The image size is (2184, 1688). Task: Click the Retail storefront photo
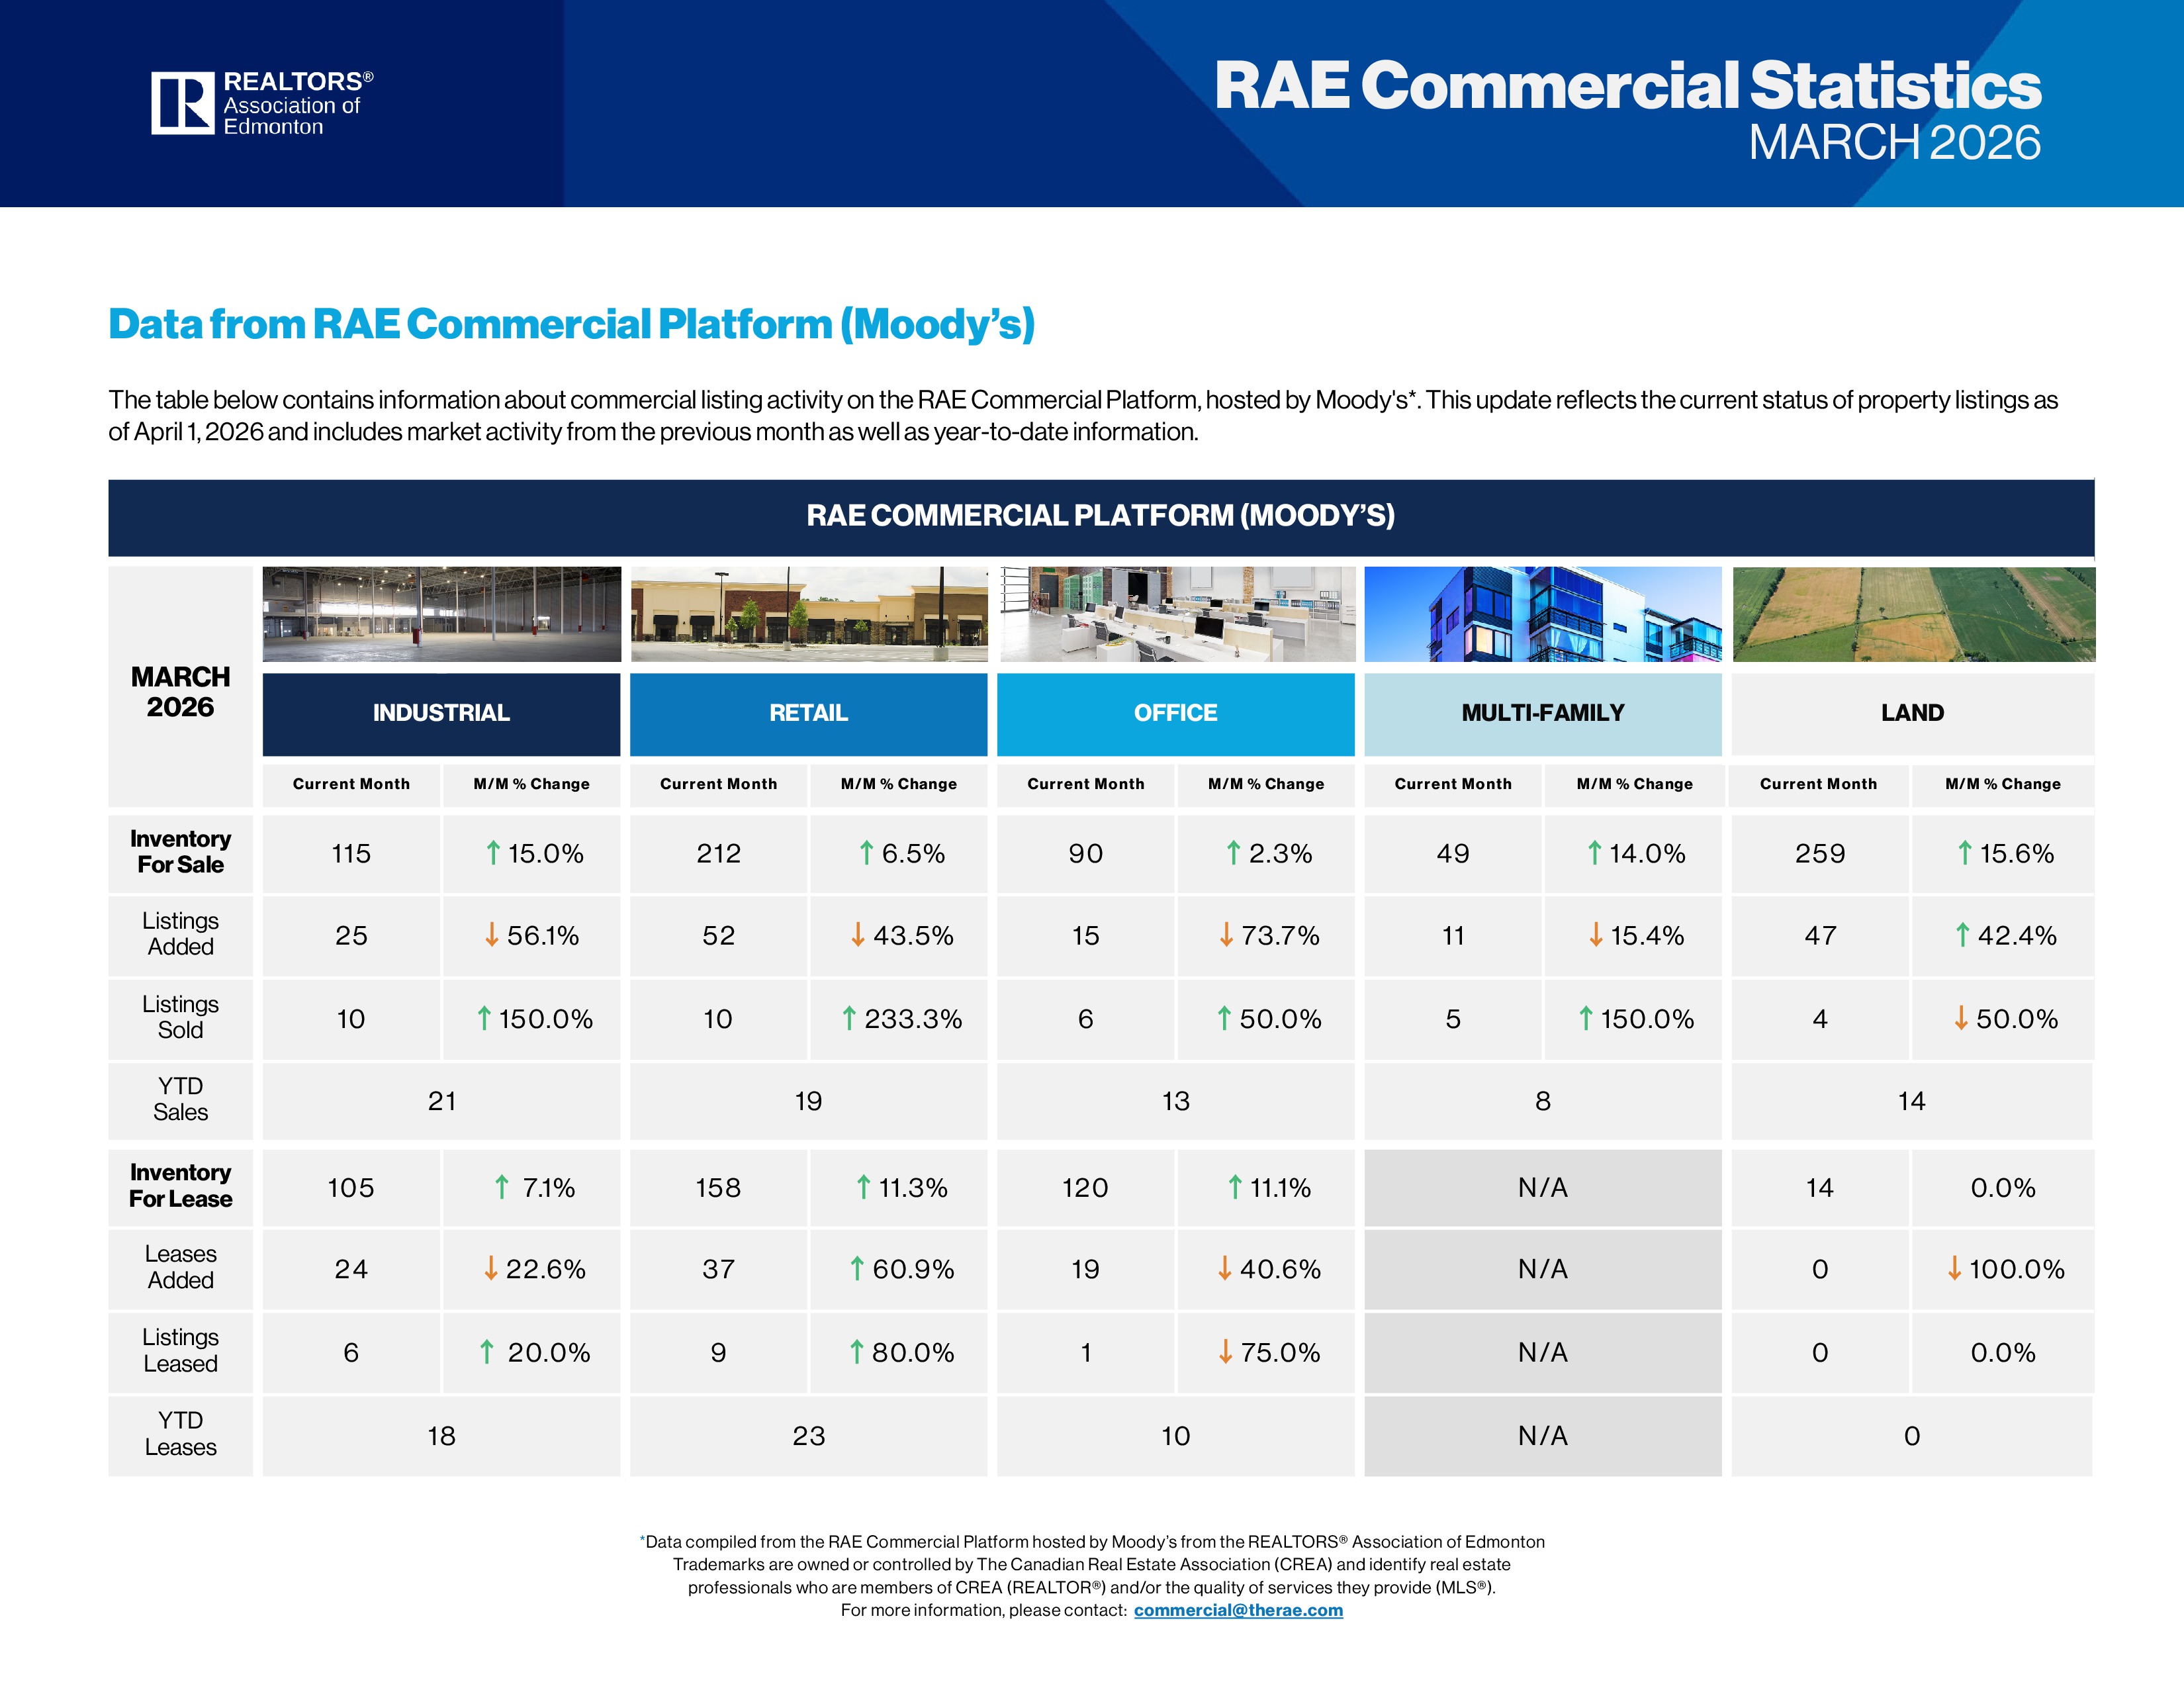[x=809, y=614]
